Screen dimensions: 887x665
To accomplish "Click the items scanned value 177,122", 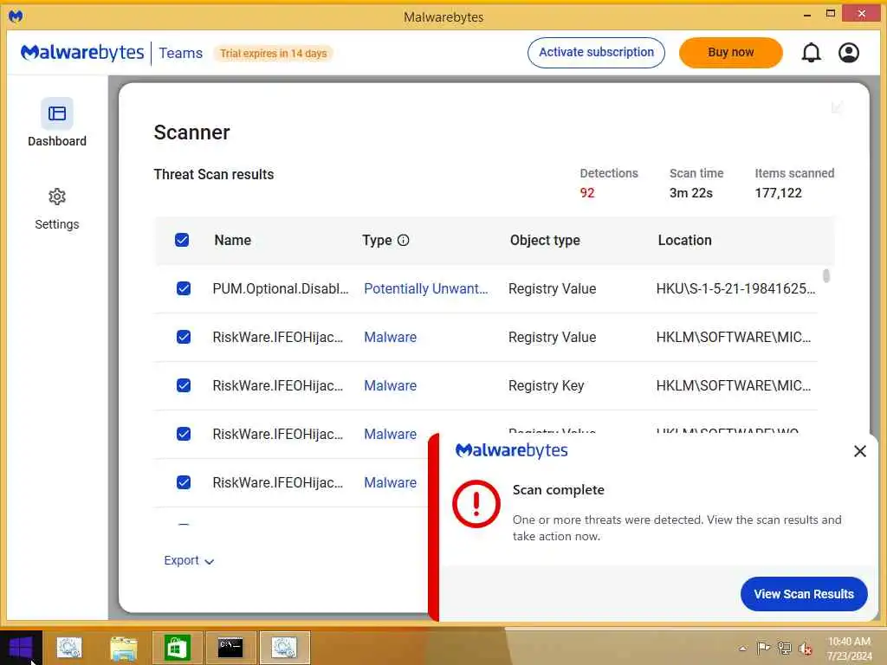I will pyautogui.click(x=779, y=193).
